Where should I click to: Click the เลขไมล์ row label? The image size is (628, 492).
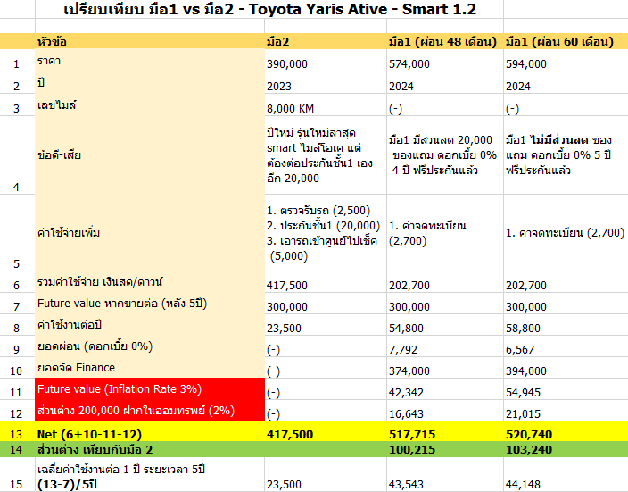tap(150, 105)
